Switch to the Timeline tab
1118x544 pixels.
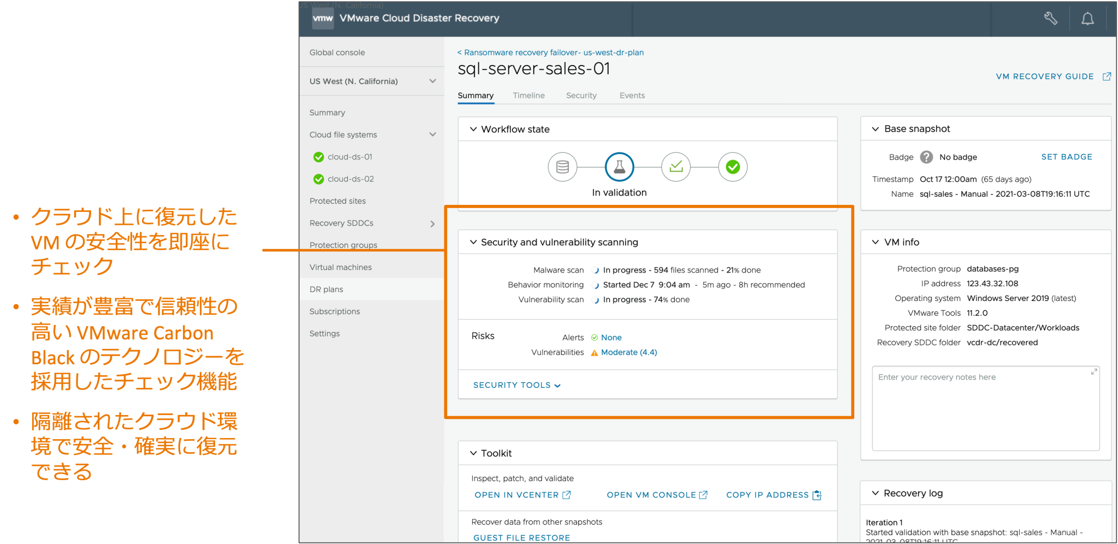coord(528,95)
